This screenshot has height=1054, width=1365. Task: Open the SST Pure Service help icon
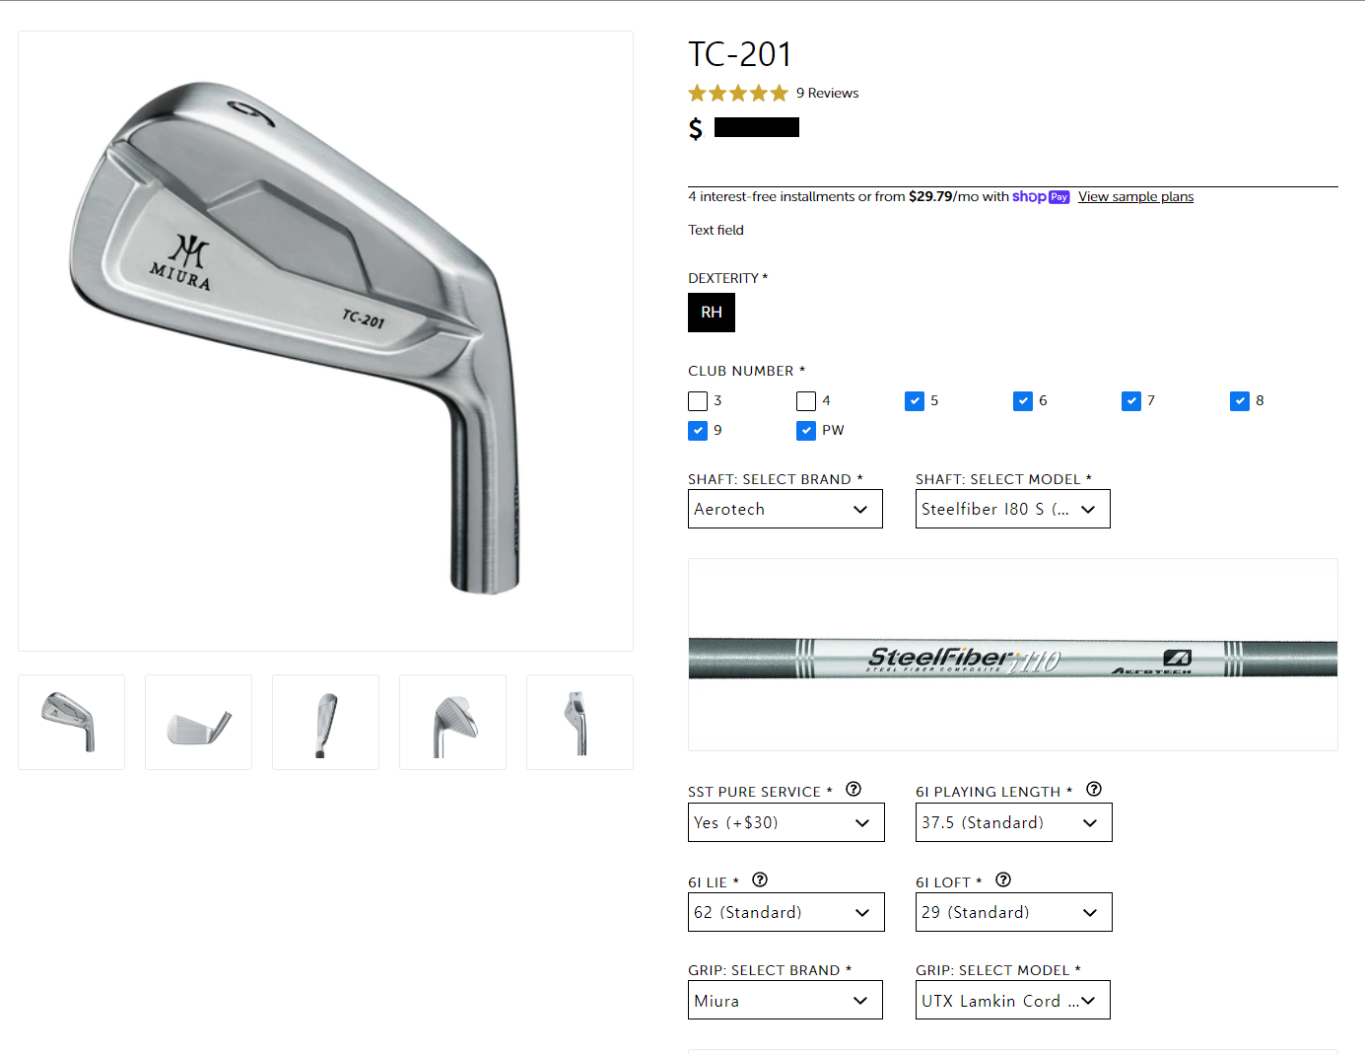pyautogui.click(x=853, y=790)
